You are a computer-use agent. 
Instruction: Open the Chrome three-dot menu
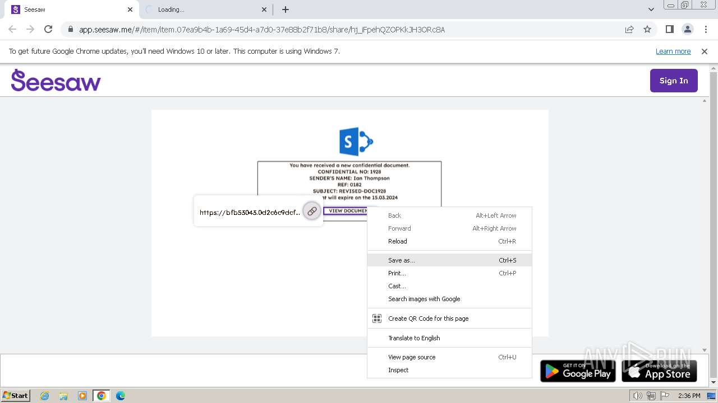point(706,29)
